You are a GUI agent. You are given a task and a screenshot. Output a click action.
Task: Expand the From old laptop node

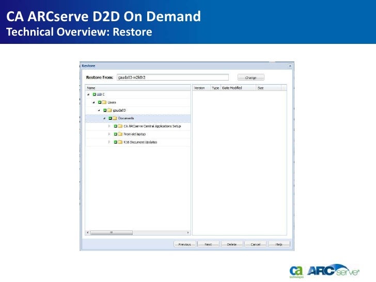click(x=109, y=134)
